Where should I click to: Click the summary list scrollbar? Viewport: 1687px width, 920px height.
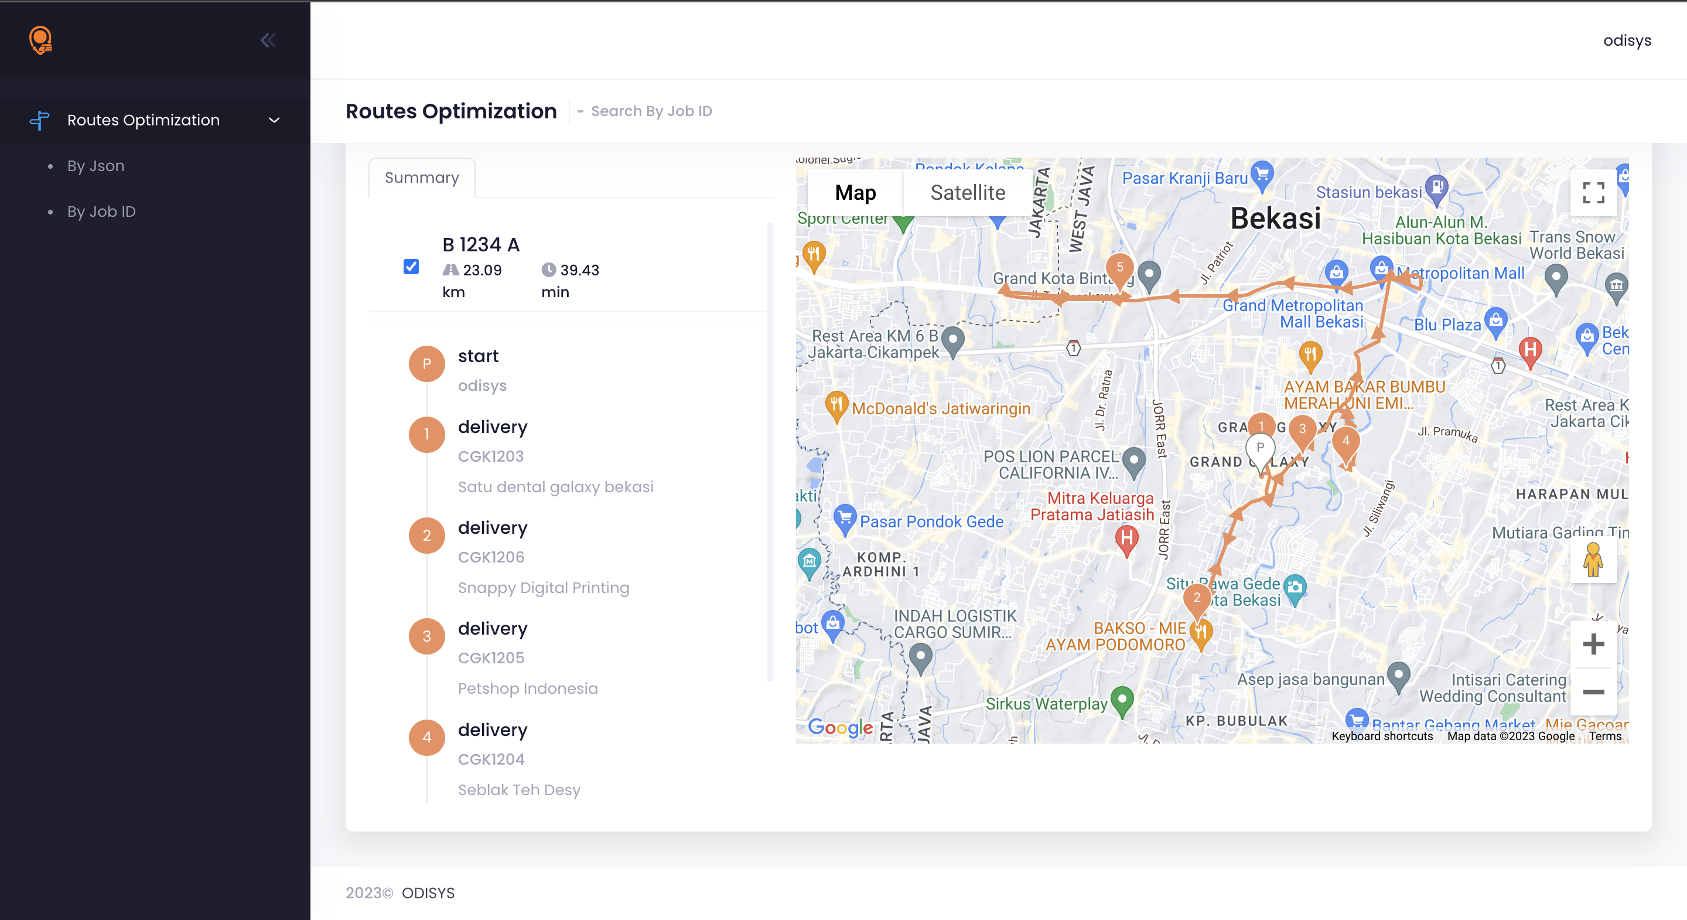(770, 452)
